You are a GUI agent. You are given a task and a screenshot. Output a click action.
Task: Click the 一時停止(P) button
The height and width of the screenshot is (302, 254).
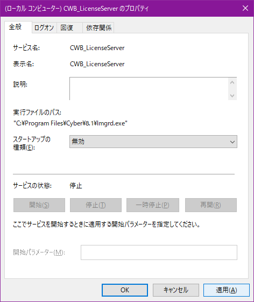[x=153, y=205]
